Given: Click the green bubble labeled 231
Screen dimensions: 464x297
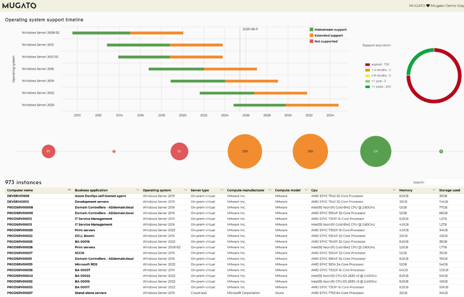Looking at the screenshot, I should [375, 151].
